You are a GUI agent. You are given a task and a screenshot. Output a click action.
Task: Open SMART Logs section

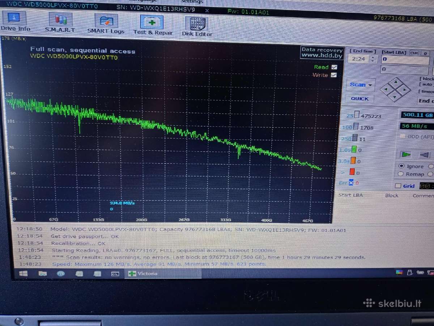tap(106, 24)
